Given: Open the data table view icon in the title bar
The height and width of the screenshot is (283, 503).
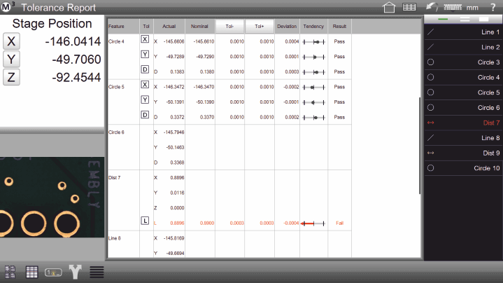Looking at the screenshot, I should (411, 8).
